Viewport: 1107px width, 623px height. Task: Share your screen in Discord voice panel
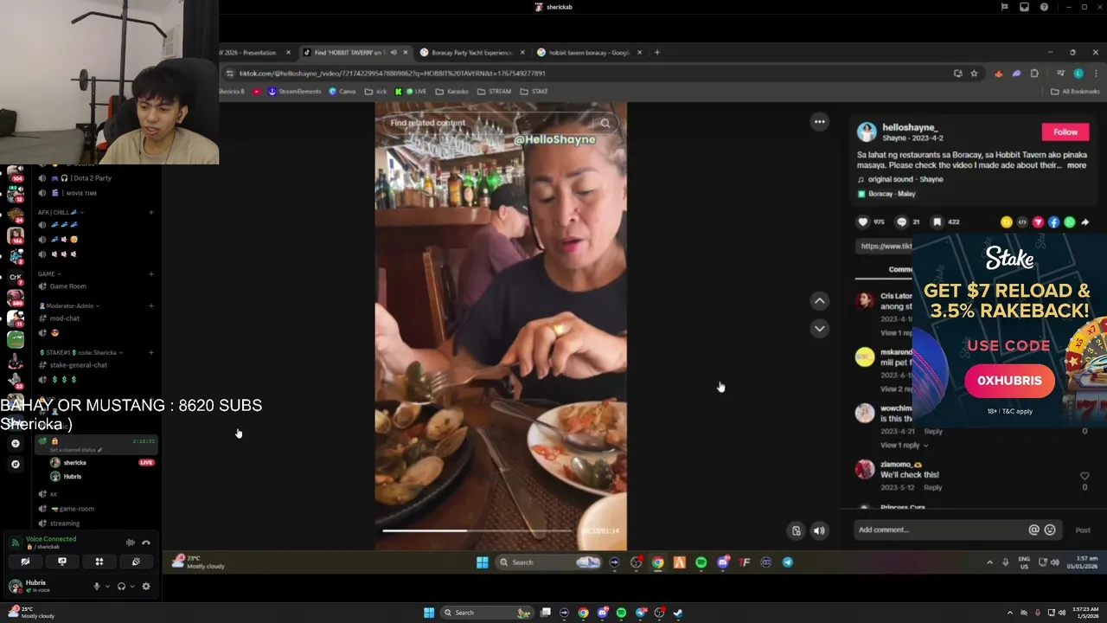click(x=62, y=562)
